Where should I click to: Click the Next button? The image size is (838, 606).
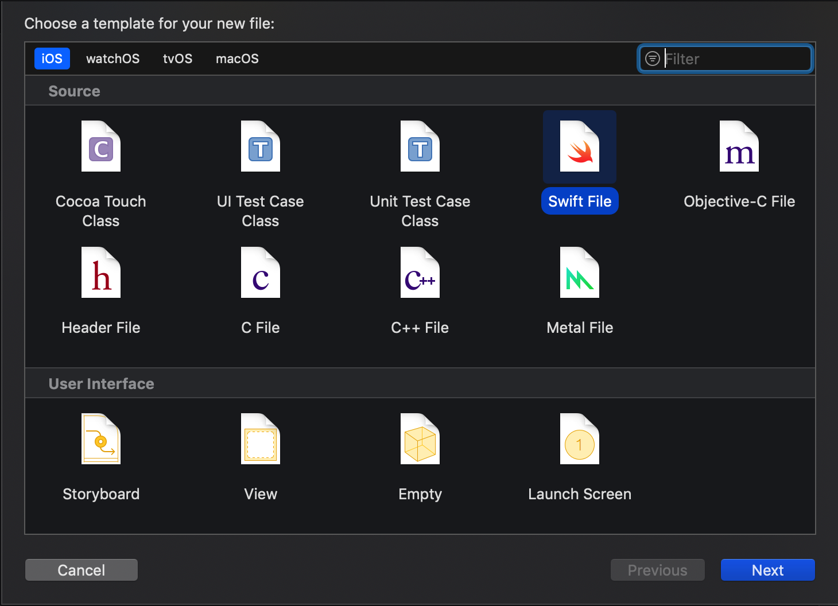click(x=768, y=570)
